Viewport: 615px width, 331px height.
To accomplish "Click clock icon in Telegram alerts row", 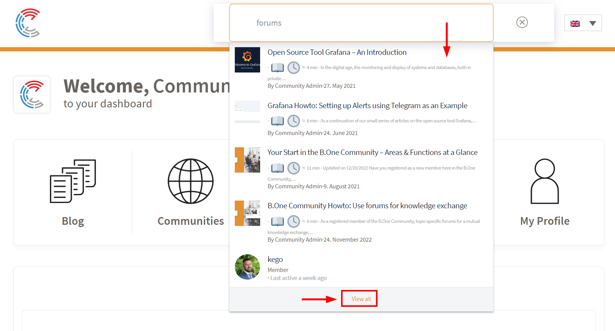I will coord(293,121).
